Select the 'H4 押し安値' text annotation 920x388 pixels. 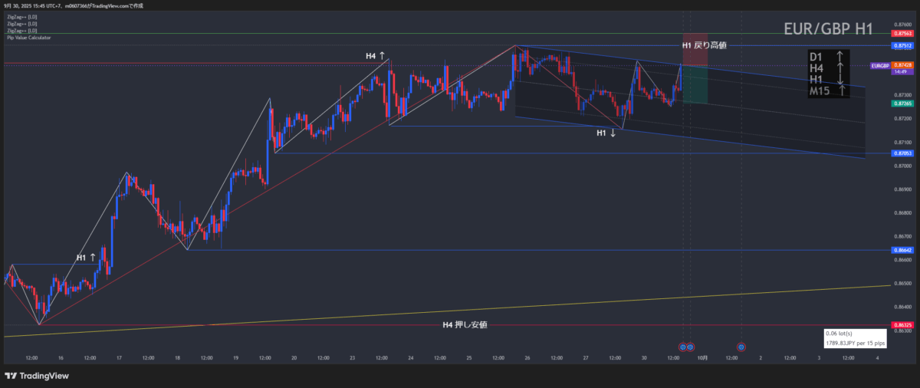pos(465,325)
